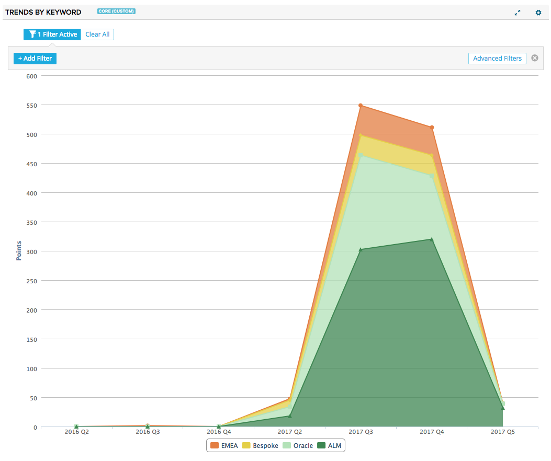
Task: Click the Trends by Keyword title
Action: [43, 13]
